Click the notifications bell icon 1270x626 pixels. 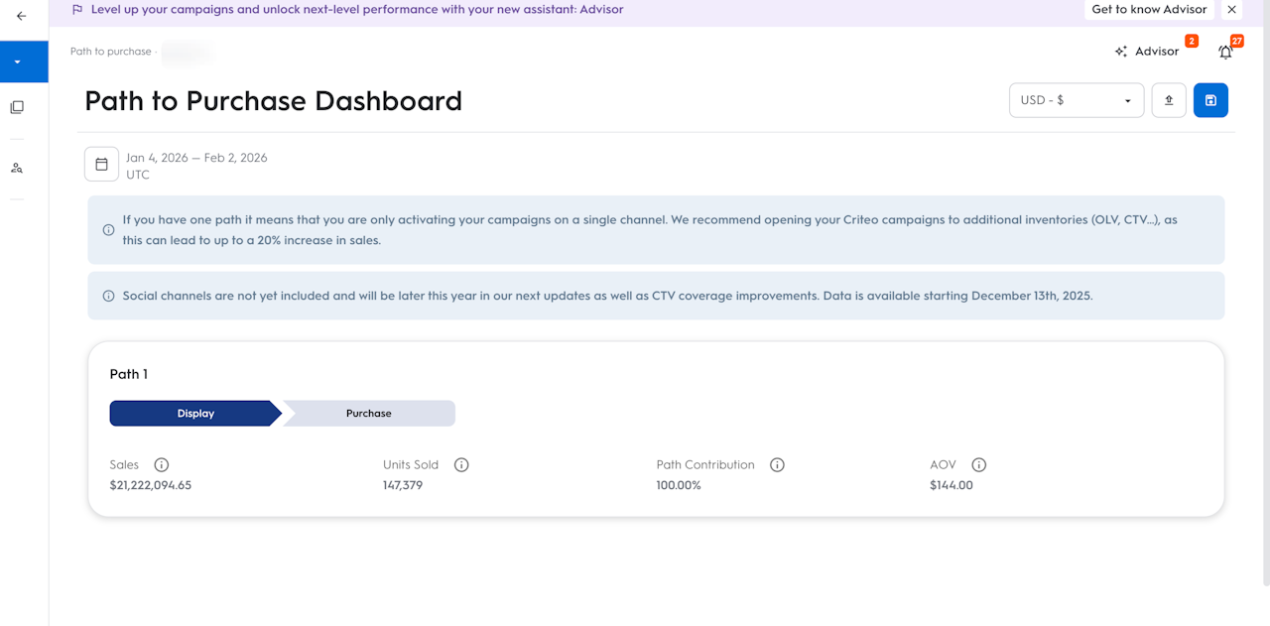(1225, 53)
